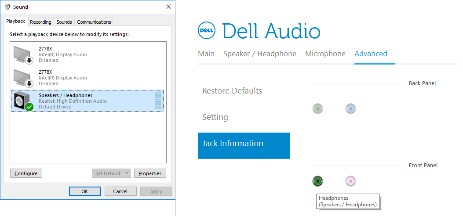463x216 pixels.
Task: Confirm with the OK button
Action: click(x=85, y=191)
